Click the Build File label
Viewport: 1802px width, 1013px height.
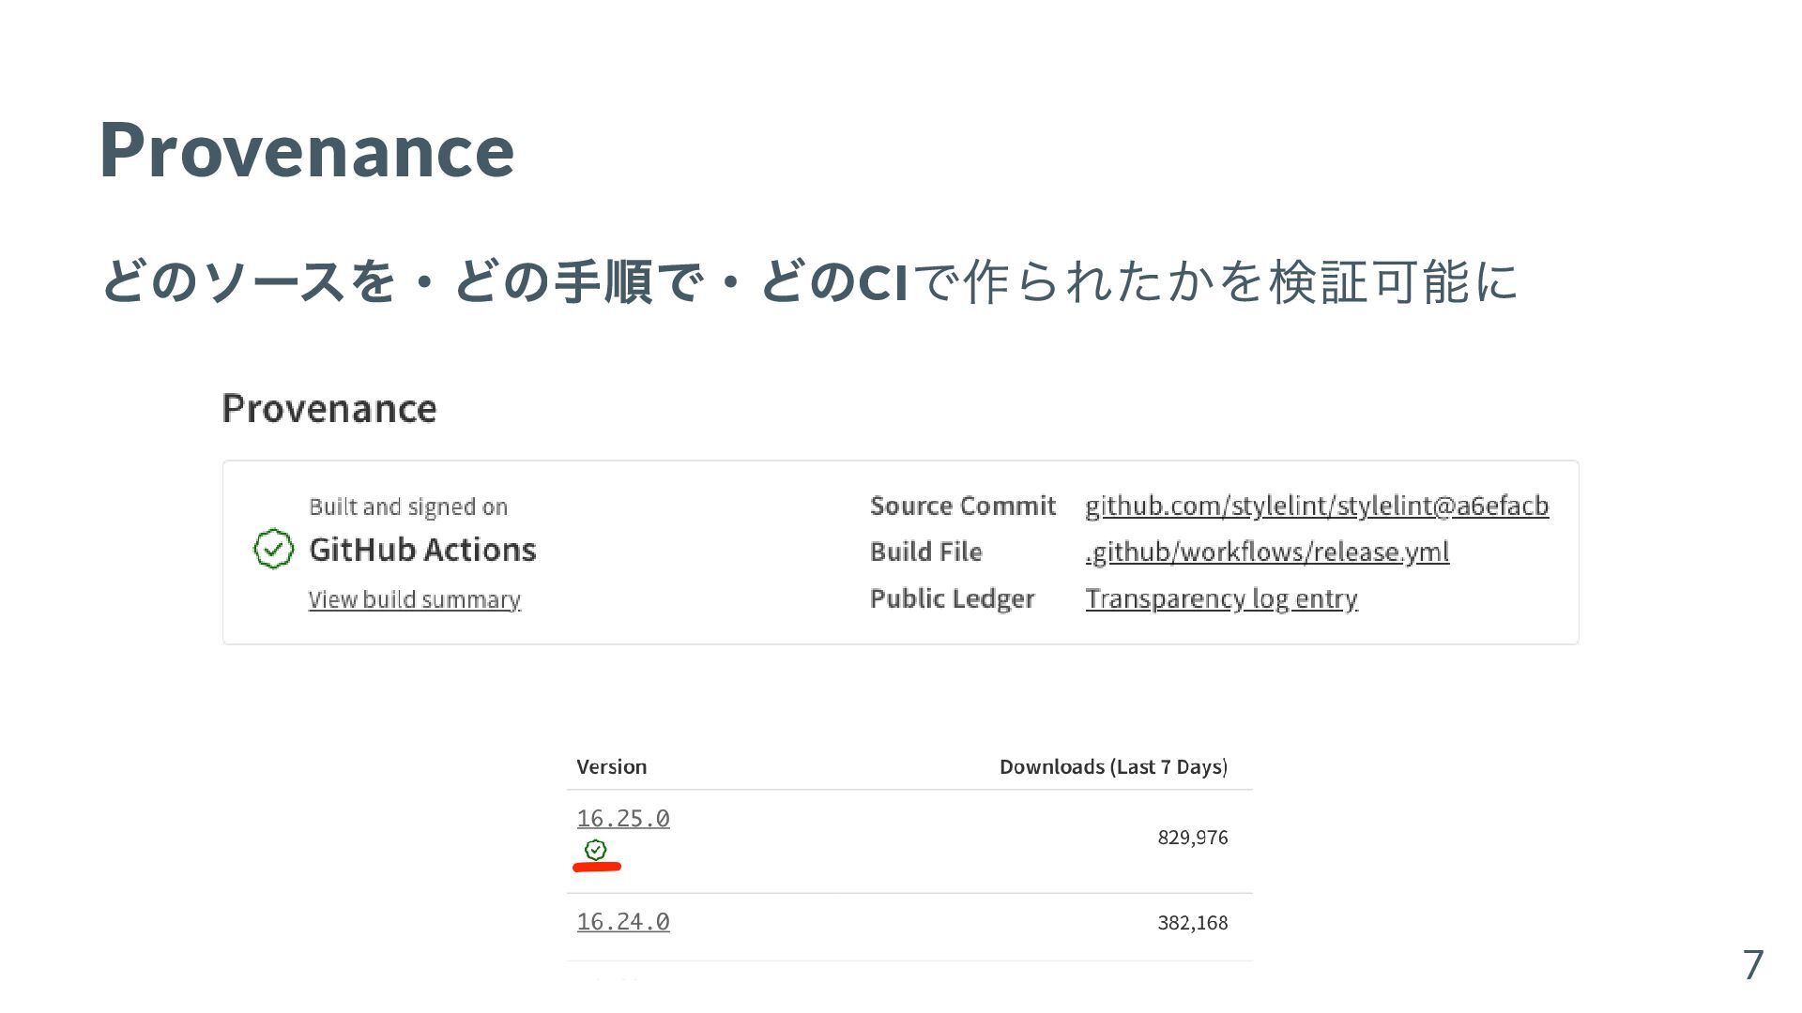coord(925,552)
